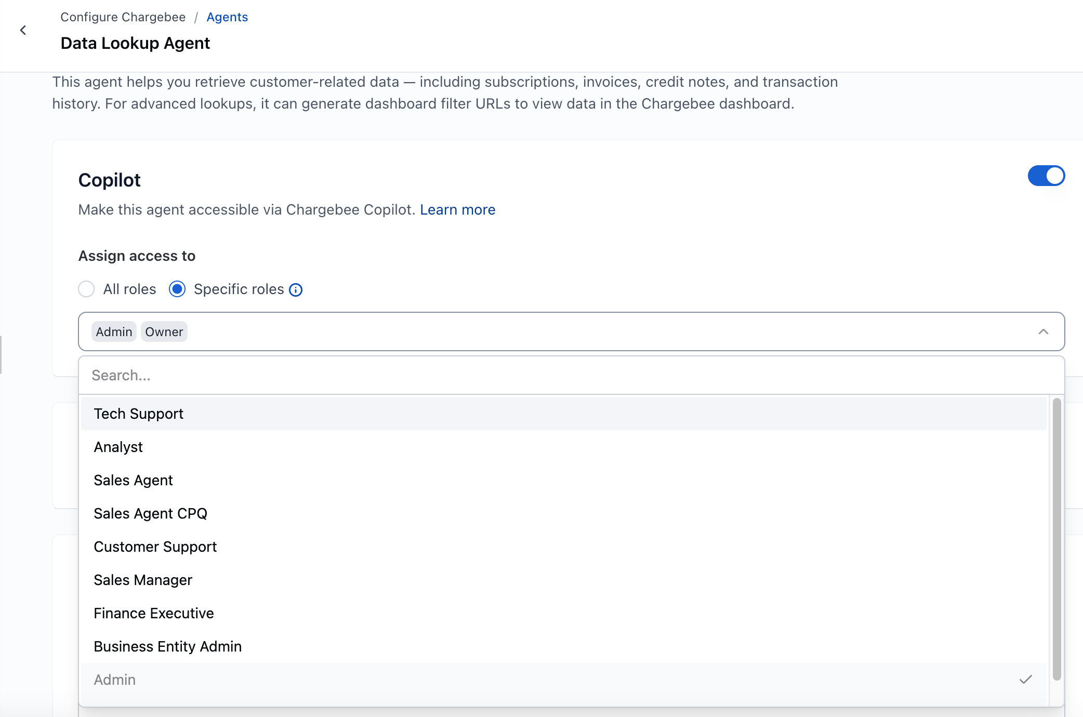Select Sales Agent CPQ option
The image size is (1083, 717).
tap(151, 513)
